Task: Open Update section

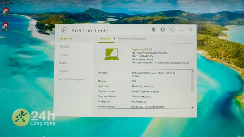Action: [x=63, y=63]
